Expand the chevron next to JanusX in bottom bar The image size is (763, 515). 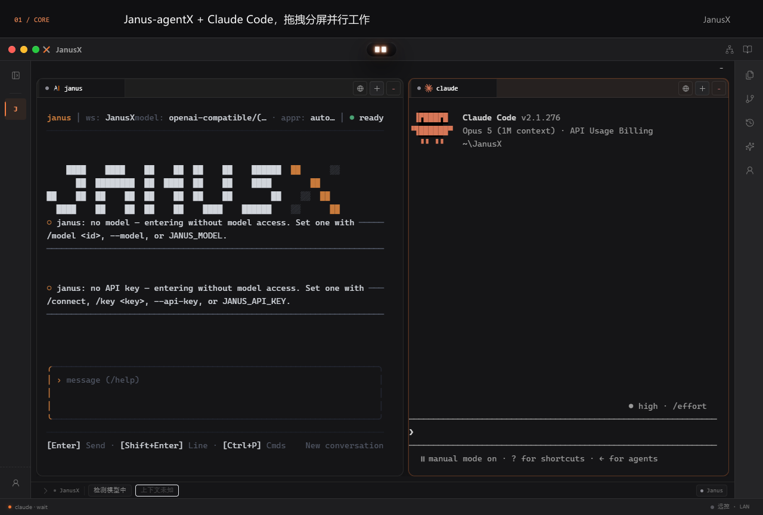pos(45,491)
